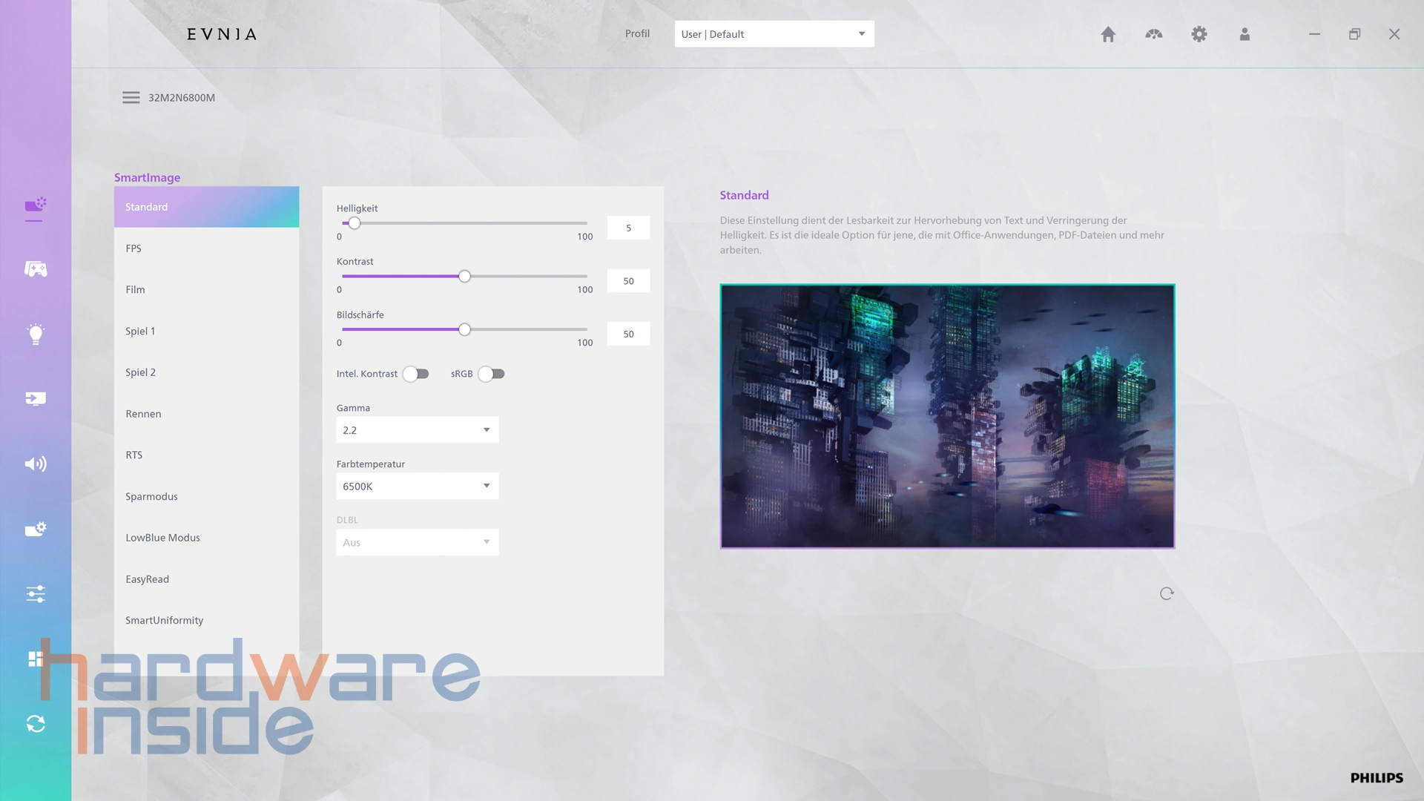Click the Kontrast slider handle
The height and width of the screenshot is (801, 1424).
coord(464,277)
